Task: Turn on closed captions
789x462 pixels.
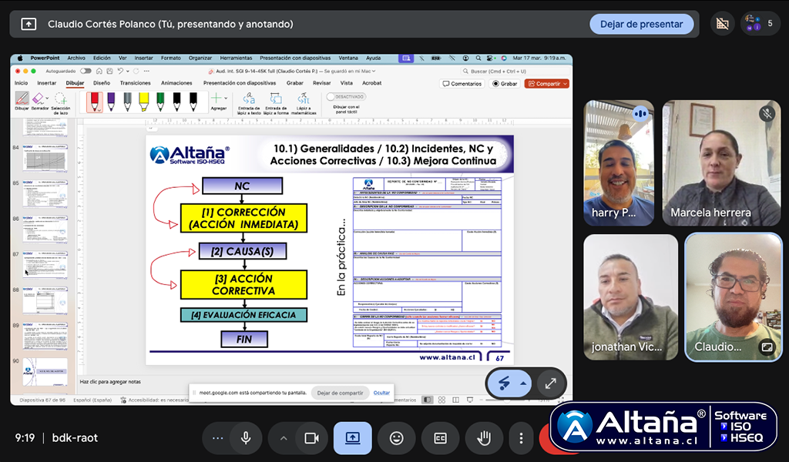Action: [441, 438]
